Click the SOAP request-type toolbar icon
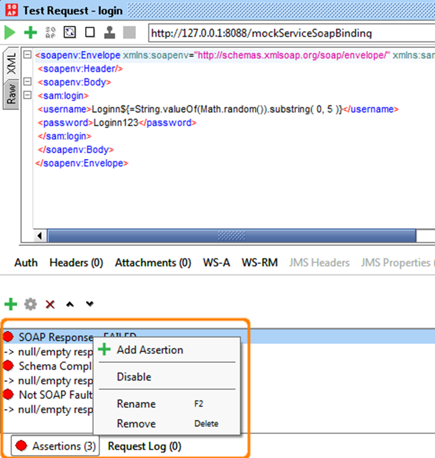 (x=51, y=32)
